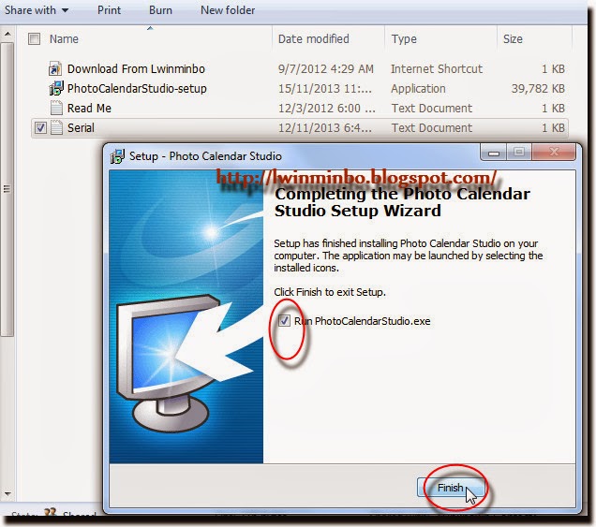Click the 9/7/2012 4:29 AM date cell
Screen dimensions: 596x527
point(326,68)
